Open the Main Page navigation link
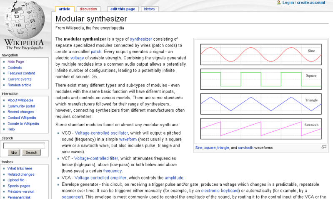Screen dimensions: 333x199 point(16,61)
